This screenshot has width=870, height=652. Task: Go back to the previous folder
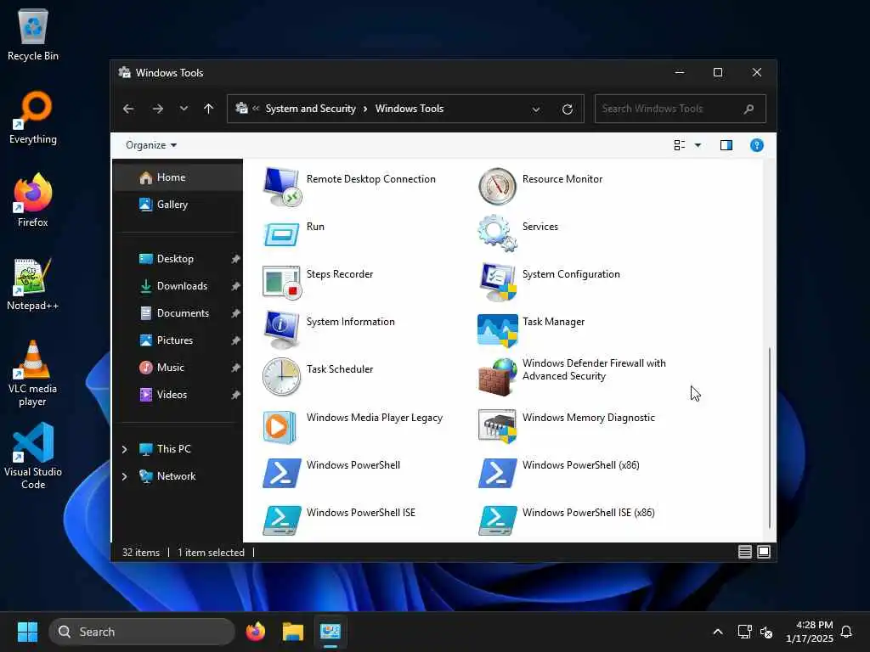tap(128, 109)
